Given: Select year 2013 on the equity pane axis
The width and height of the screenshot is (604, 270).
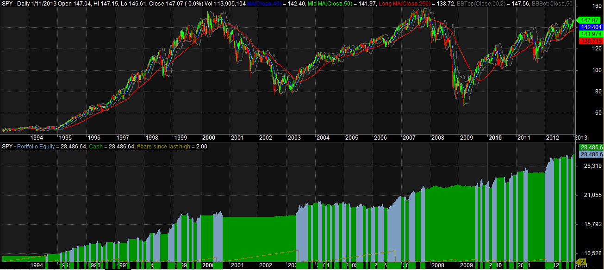Looking at the screenshot, I should click(x=581, y=265).
